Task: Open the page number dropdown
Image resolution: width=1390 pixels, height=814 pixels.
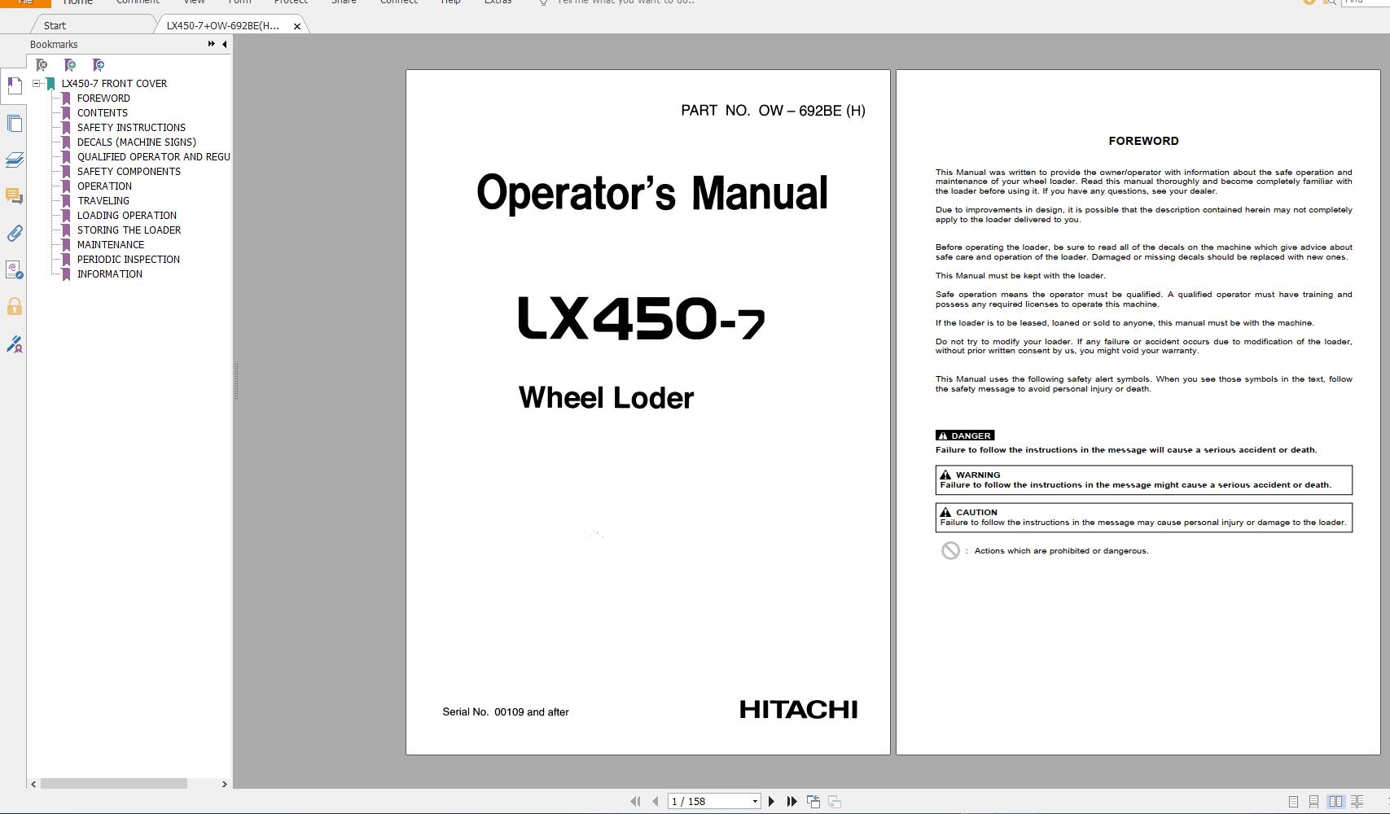Action: point(755,802)
